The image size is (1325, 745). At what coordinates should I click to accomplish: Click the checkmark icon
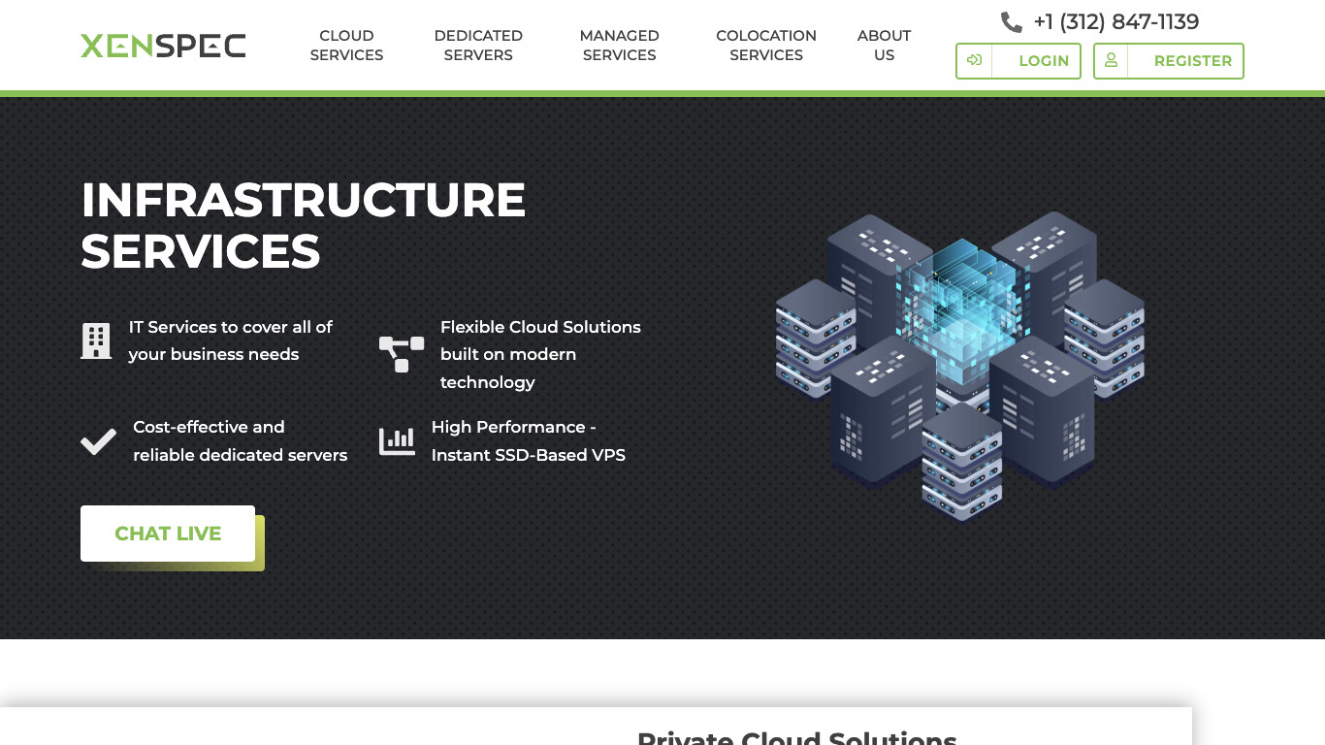point(98,442)
